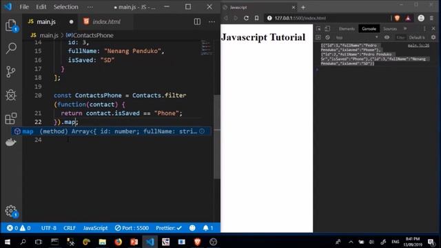Screen dimensions: 441x248
Task: Change the UTF-8 encoding setting
Action: click(49, 228)
